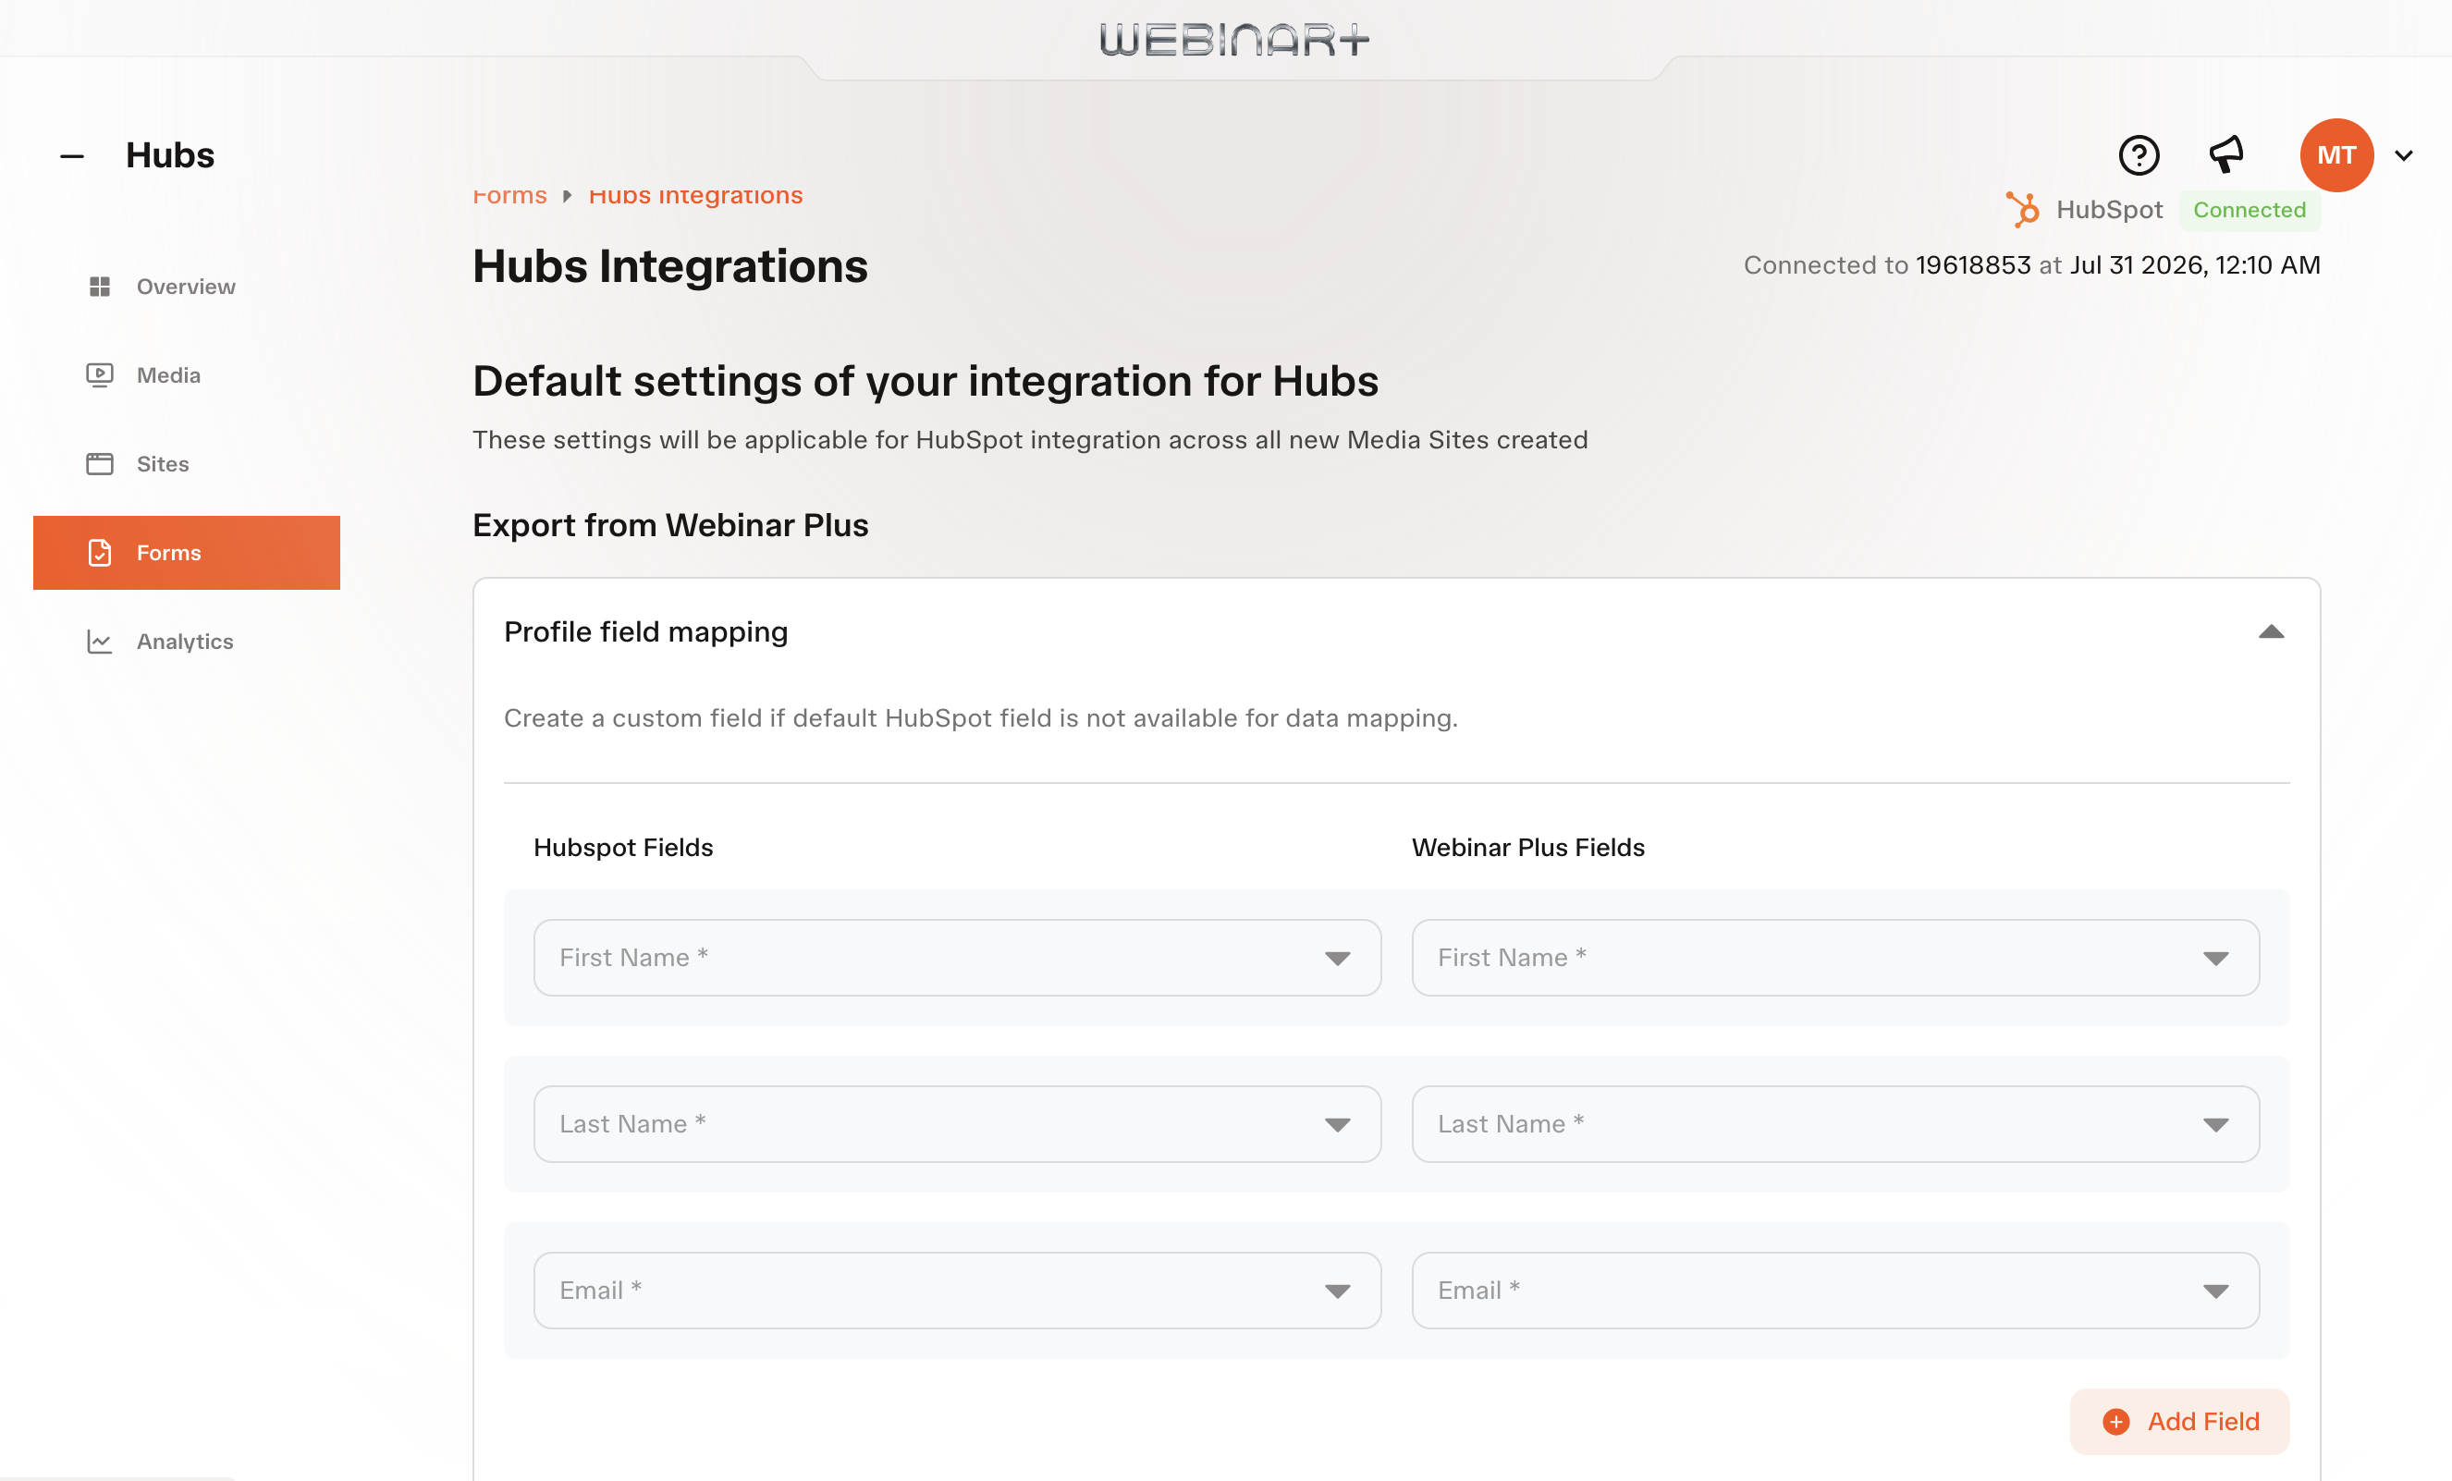This screenshot has width=2452, height=1481.
Task: Click the connected account ID 19618853
Action: pos(1972,264)
